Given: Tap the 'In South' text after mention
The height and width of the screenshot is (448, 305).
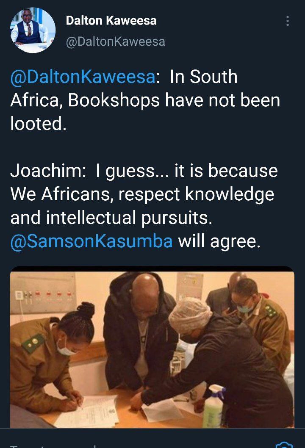Looking at the screenshot, I should pos(203,77).
